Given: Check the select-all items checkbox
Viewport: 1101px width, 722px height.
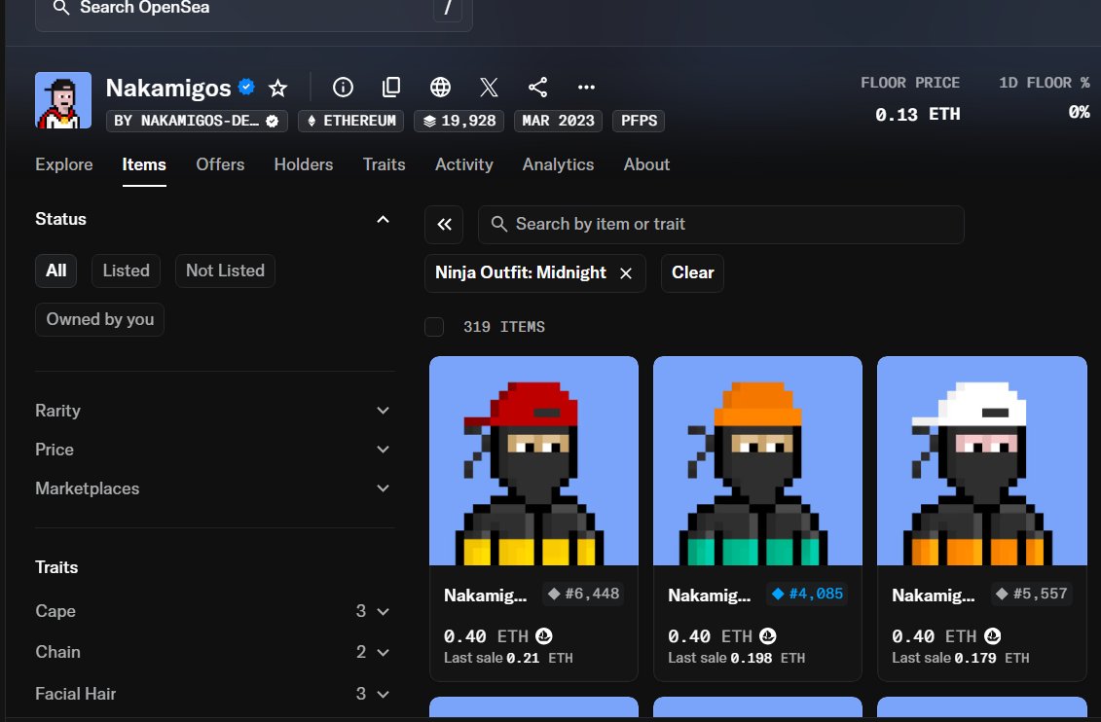Looking at the screenshot, I should pyautogui.click(x=434, y=327).
